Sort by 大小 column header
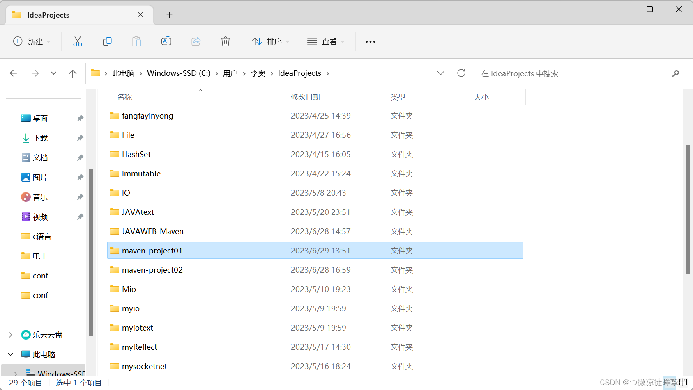This screenshot has height=390, width=693. coord(481,97)
